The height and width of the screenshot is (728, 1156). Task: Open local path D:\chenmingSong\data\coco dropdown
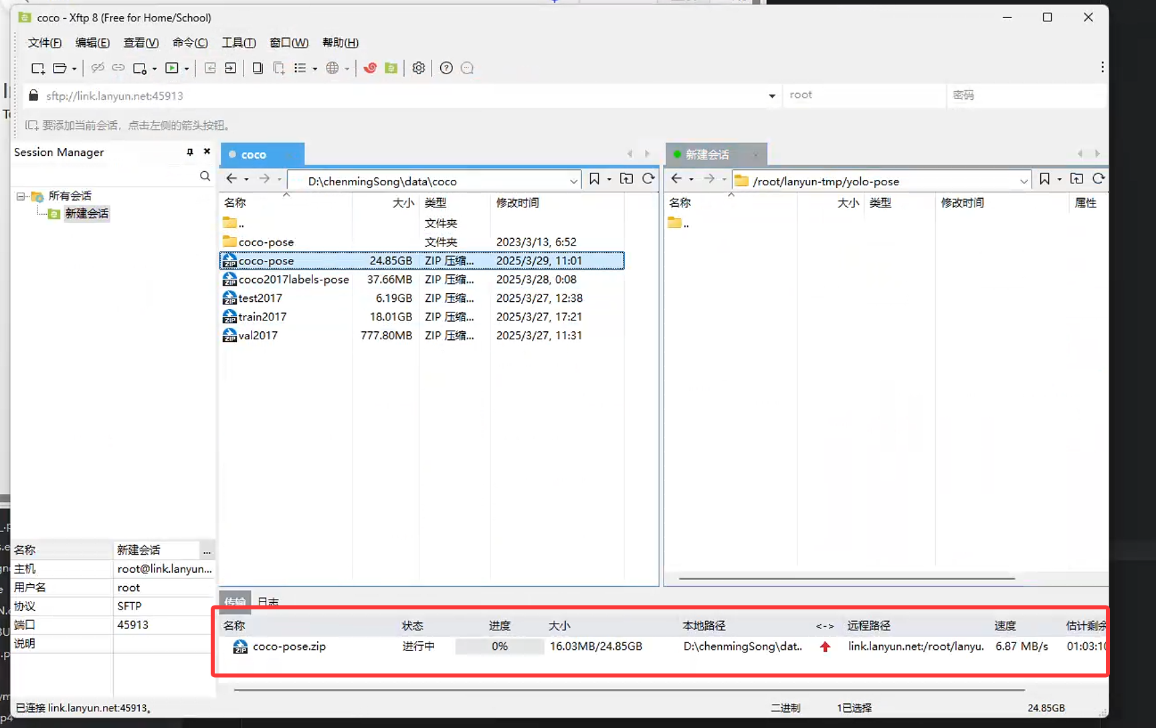[x=573, y=181]
